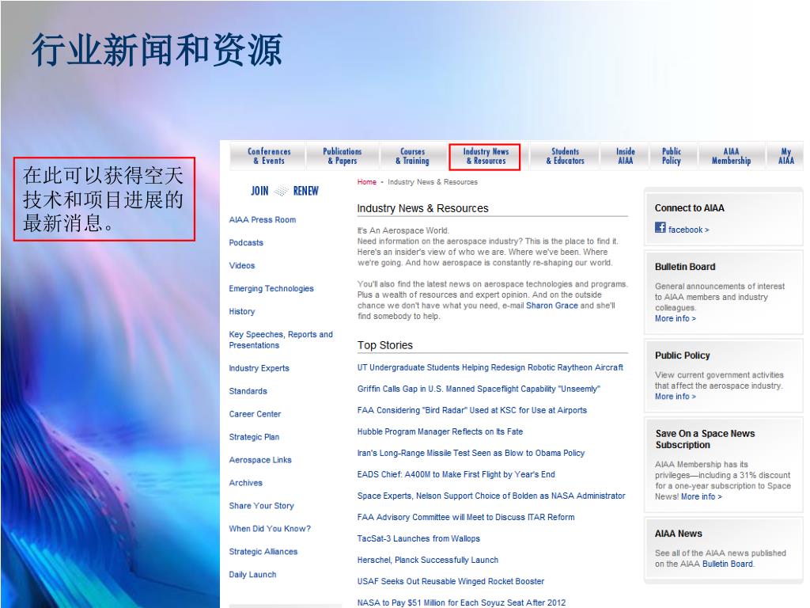The image size is (810, 608).
Task: Select the Industry News & Resources tab
Action: click(485, 156)
